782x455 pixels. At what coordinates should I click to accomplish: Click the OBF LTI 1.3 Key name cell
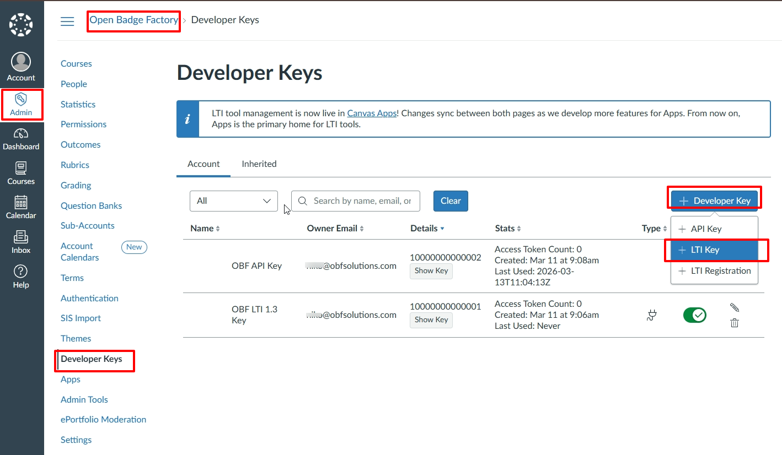pyautogui.click(x=254, y=315)
